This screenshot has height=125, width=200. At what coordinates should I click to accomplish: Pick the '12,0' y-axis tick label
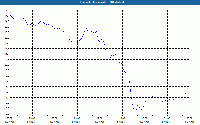(x=7, y=43)
